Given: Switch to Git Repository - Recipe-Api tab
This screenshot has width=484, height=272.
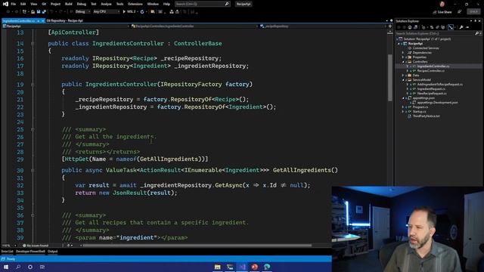Looking at the screenshot, I should point(65,20).
